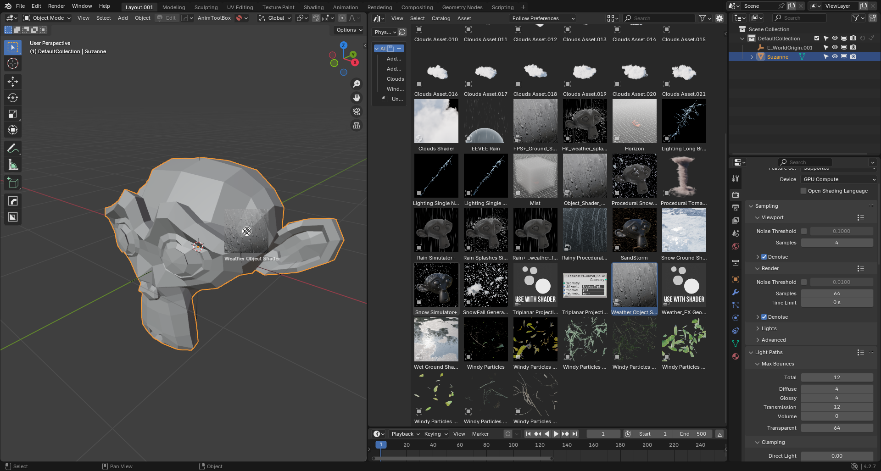
Task: Adjust the Render Samples value field
Action: click(x=837, y=294)
